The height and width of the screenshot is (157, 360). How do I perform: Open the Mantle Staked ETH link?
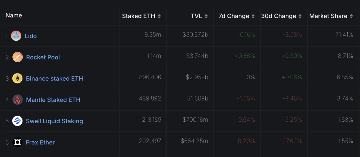(x=53, y=100)
